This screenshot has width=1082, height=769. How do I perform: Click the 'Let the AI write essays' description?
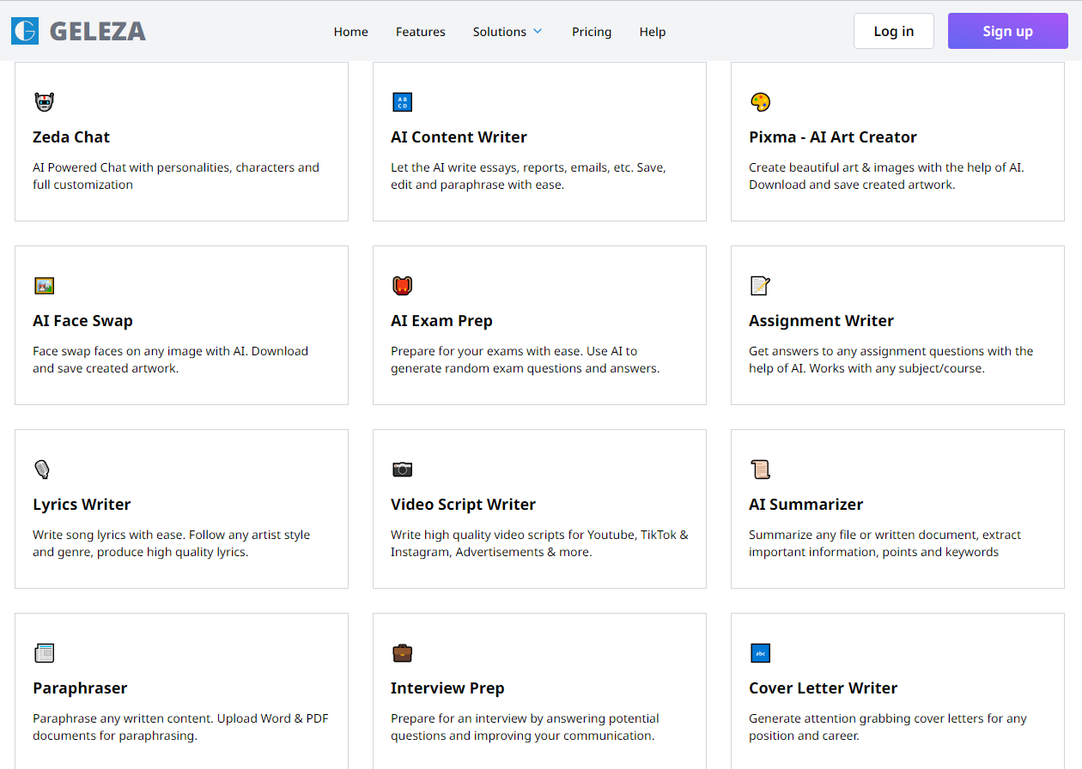(528, 176)
